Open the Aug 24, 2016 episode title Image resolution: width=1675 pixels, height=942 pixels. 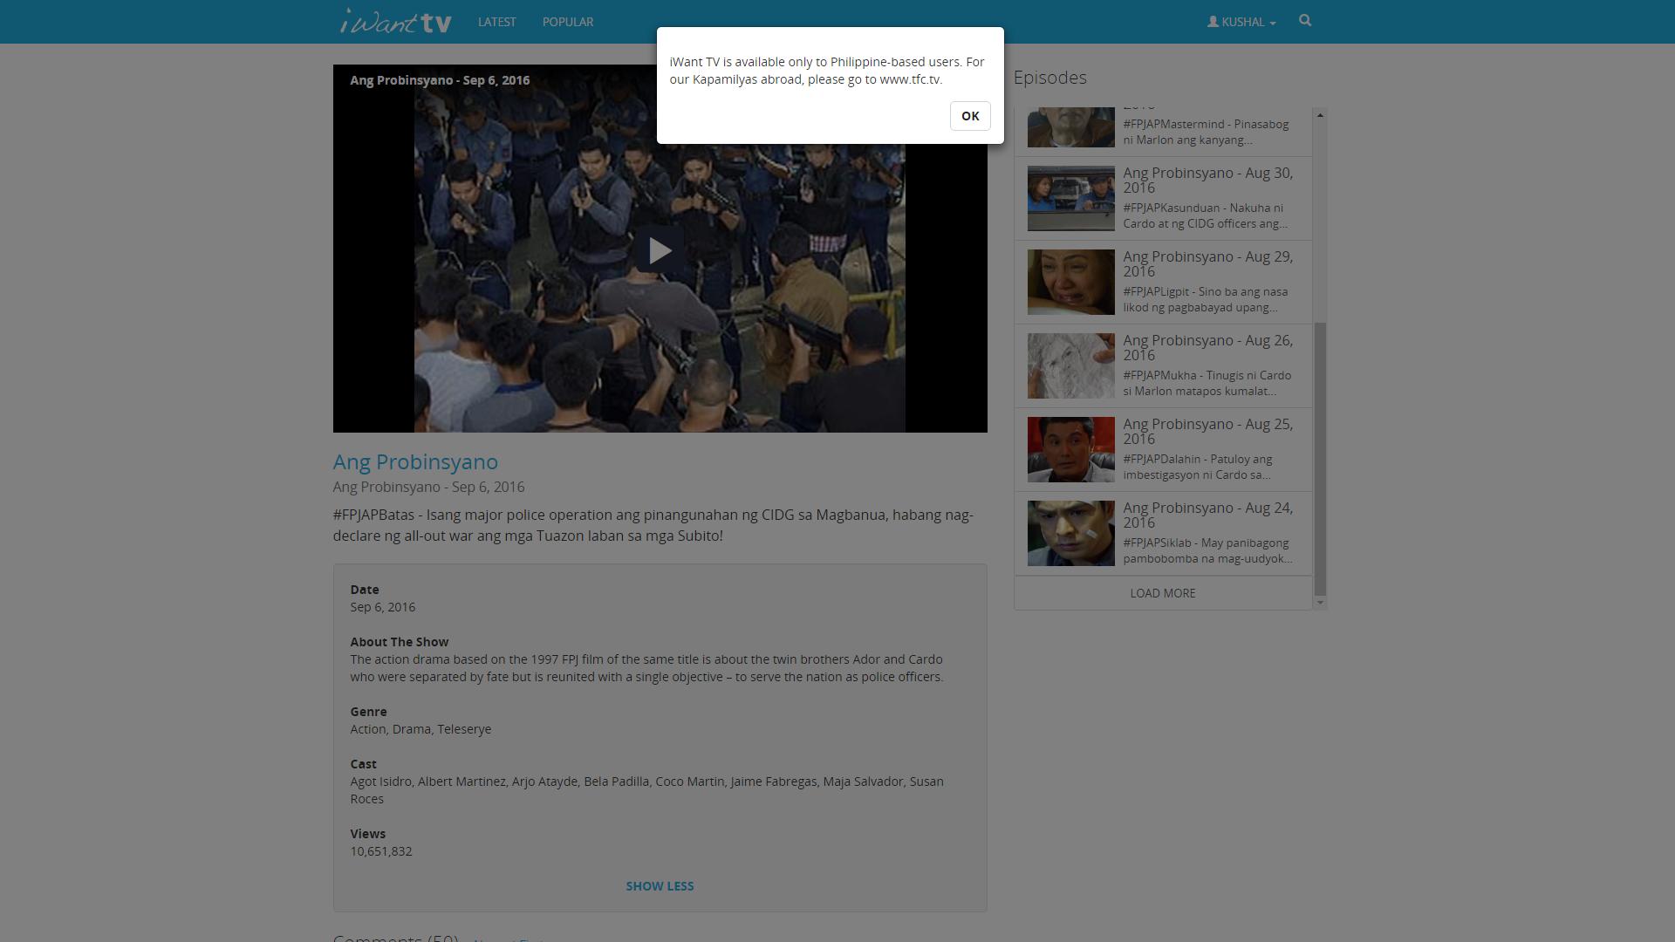(1207, 515)
